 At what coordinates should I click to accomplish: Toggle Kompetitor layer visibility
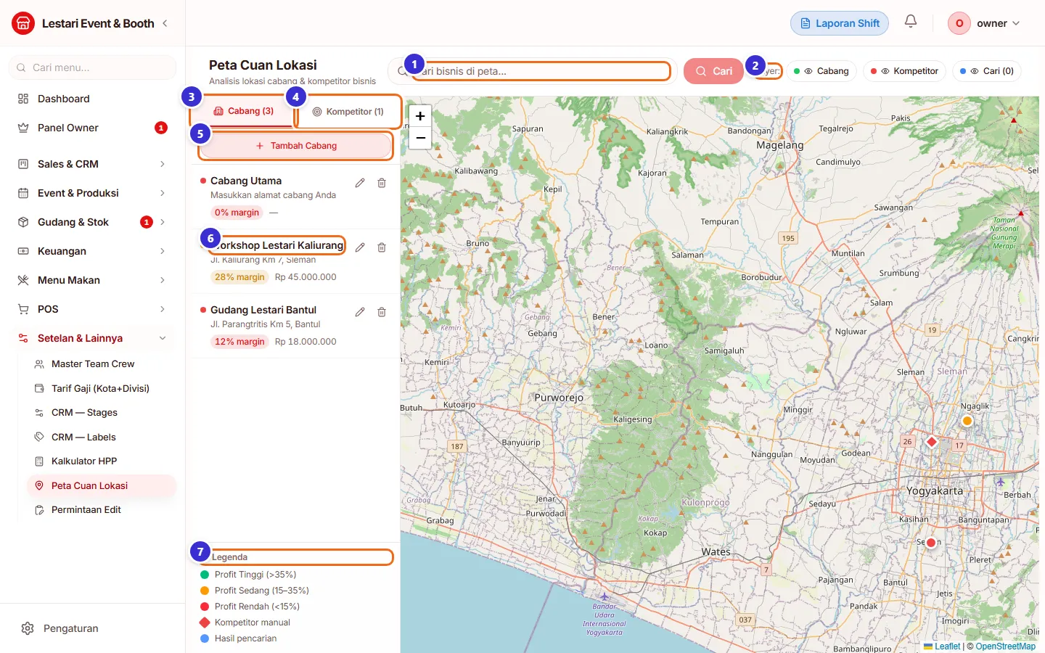[905, 71]
